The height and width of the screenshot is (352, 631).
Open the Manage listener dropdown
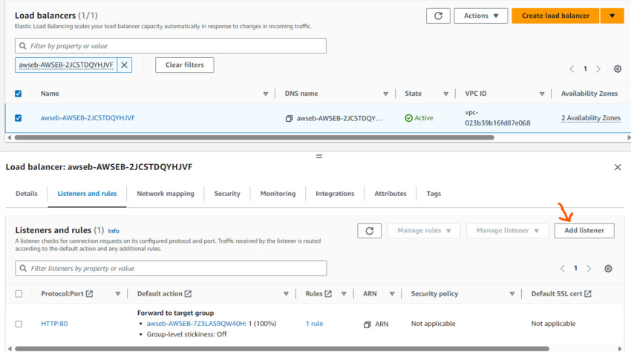pyautogui.click(x=507, y=231)
